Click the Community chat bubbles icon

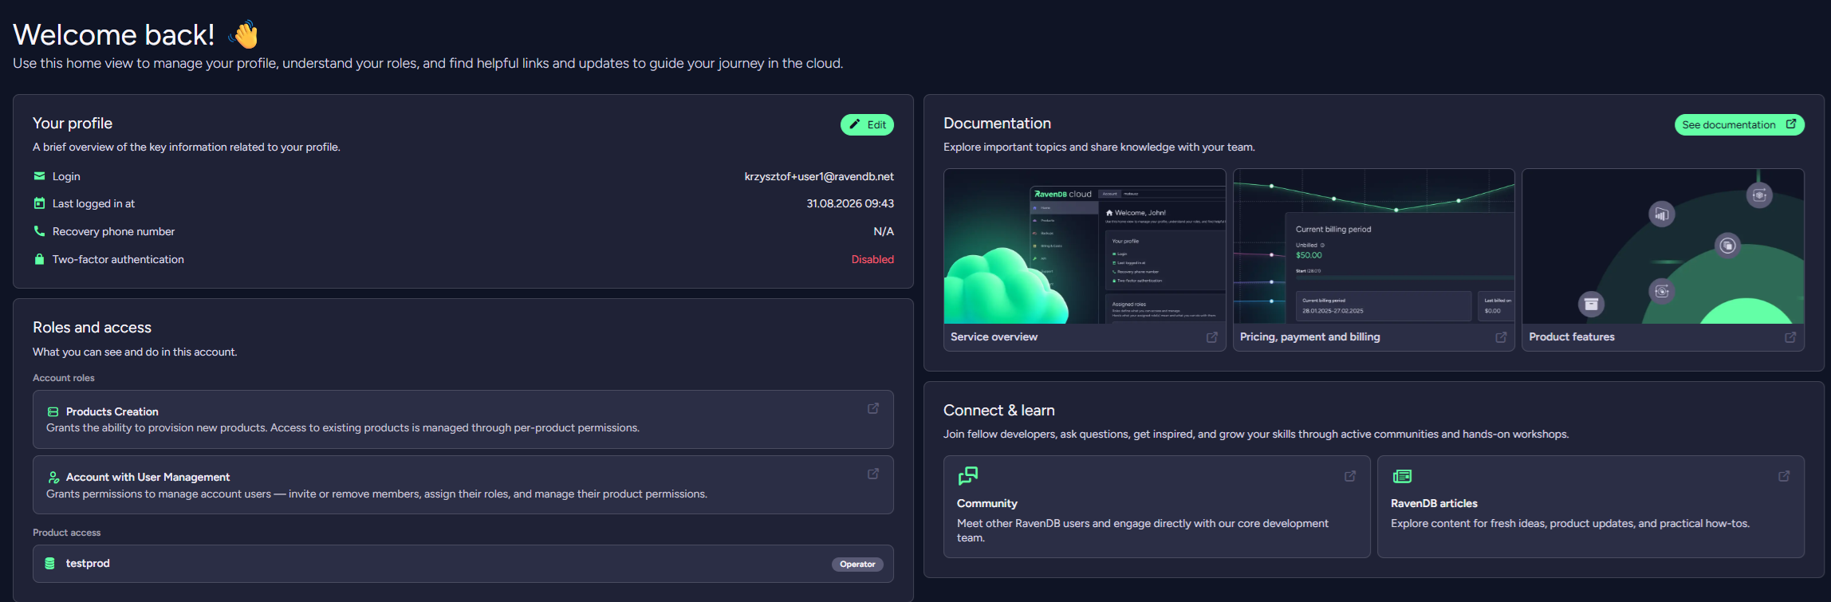pyautogui.click(x=968, y=476)
